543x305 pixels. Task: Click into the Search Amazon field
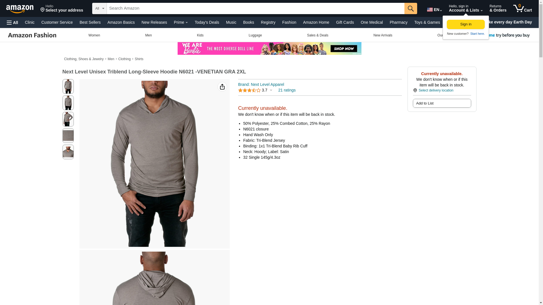pos(255,8)
